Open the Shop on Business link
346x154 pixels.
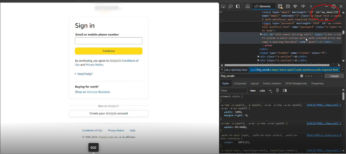tap(92, 92)
